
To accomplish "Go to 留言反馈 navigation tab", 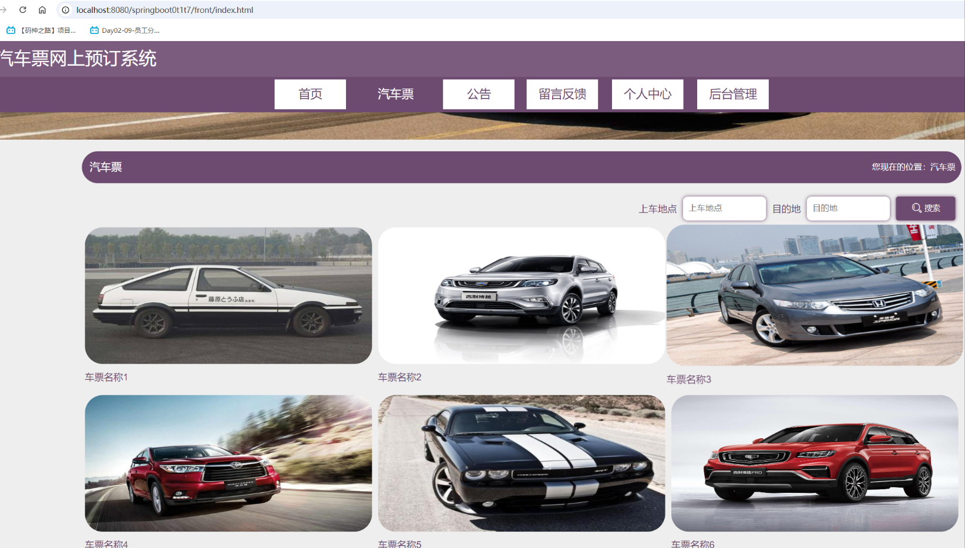I will coord(562,94).
